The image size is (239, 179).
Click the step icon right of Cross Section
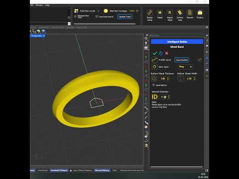(200, 60)
